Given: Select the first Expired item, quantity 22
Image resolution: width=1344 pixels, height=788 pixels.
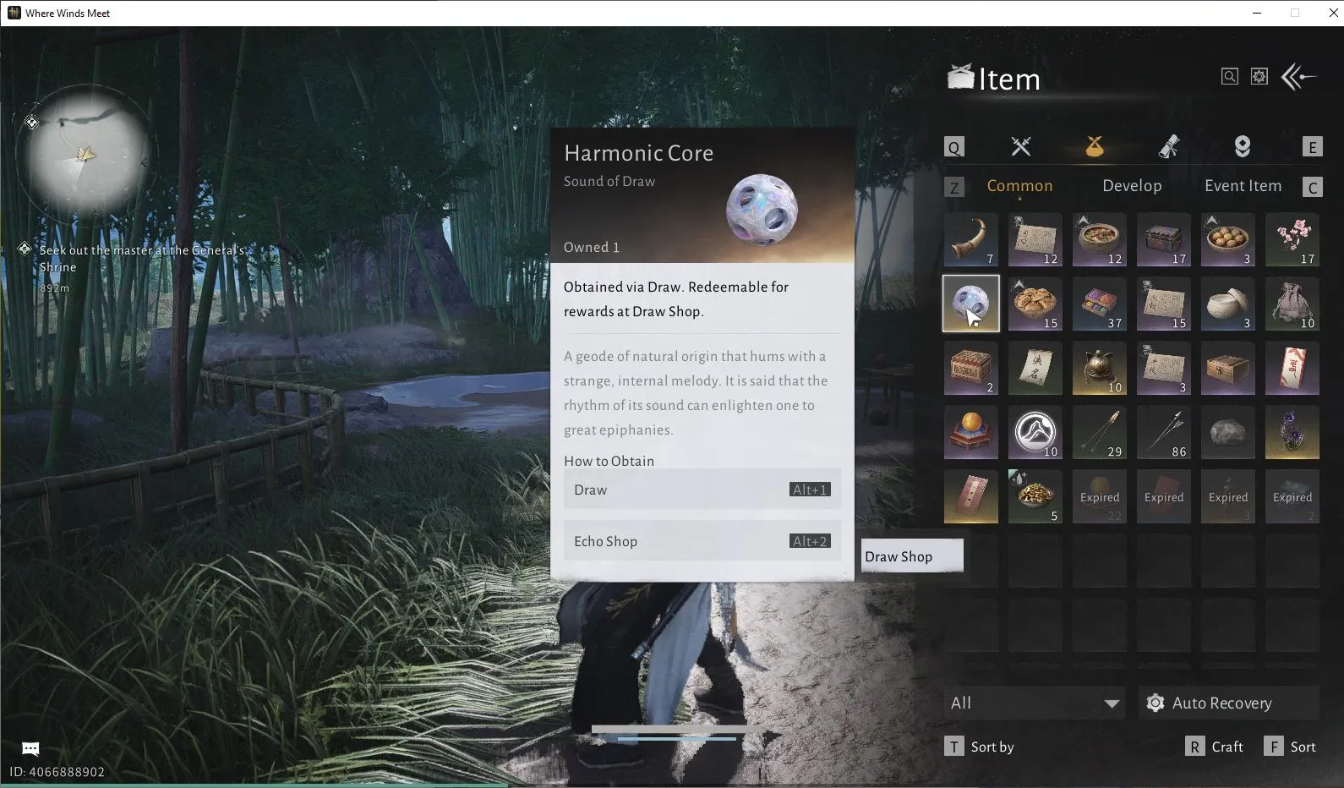Looking at the screenshot, I should [1099, 496].
